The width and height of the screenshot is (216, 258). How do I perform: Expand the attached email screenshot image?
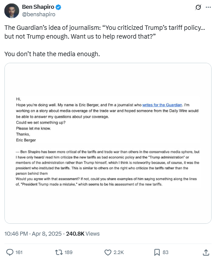click(x=108, y=143)
